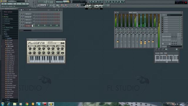Toggle FL Keys channel select indicator
Screen dimensions: 188x106
(x=32, y=26)
